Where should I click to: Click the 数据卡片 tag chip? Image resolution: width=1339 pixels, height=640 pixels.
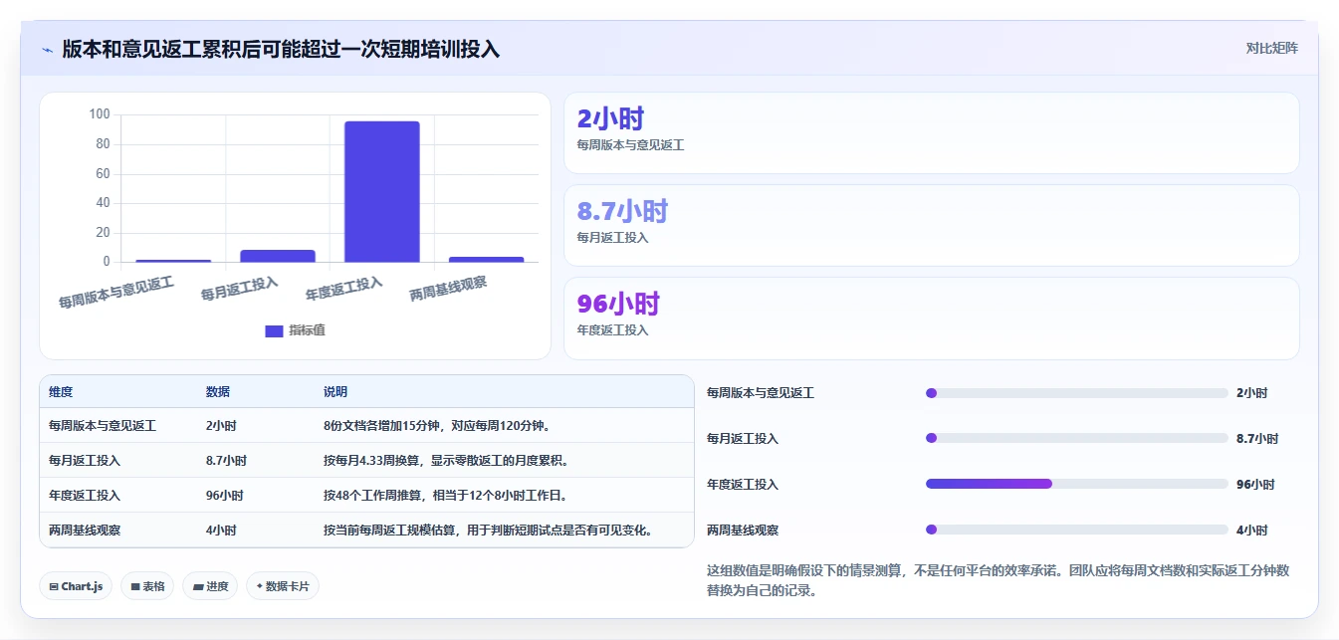point(283,586)
